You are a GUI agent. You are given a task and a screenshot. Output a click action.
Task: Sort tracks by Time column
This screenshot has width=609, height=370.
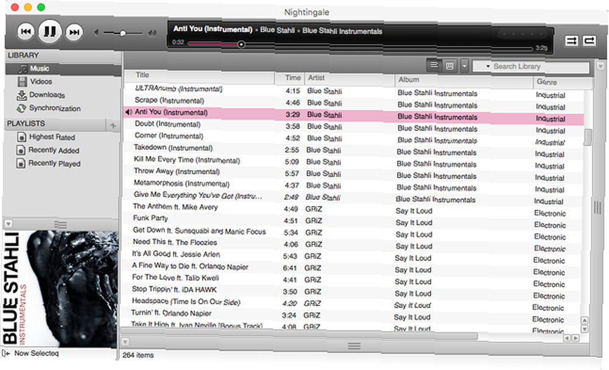pyautogui.click(x=290, y=78)
